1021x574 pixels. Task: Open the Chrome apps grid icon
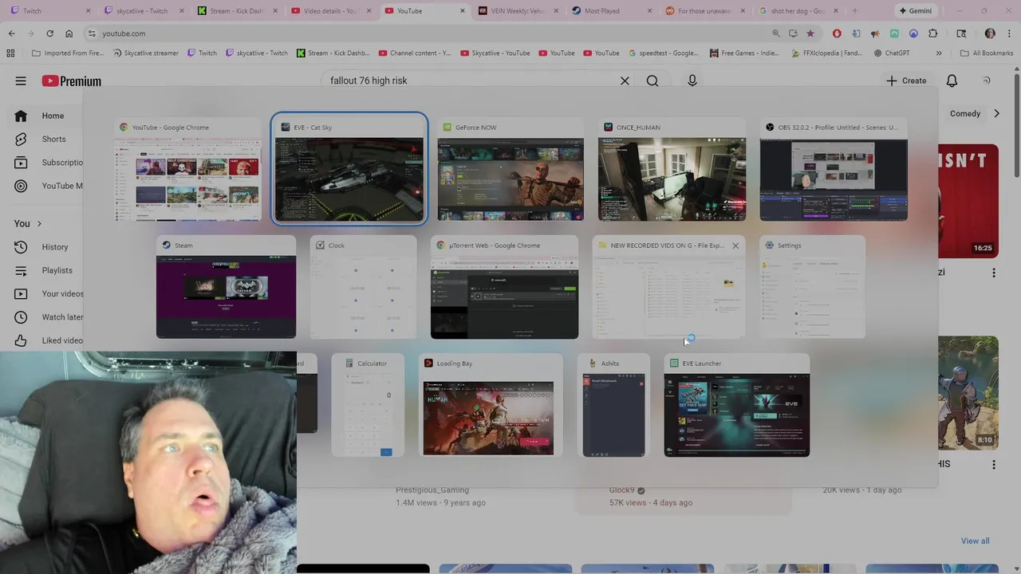[10, 53]
